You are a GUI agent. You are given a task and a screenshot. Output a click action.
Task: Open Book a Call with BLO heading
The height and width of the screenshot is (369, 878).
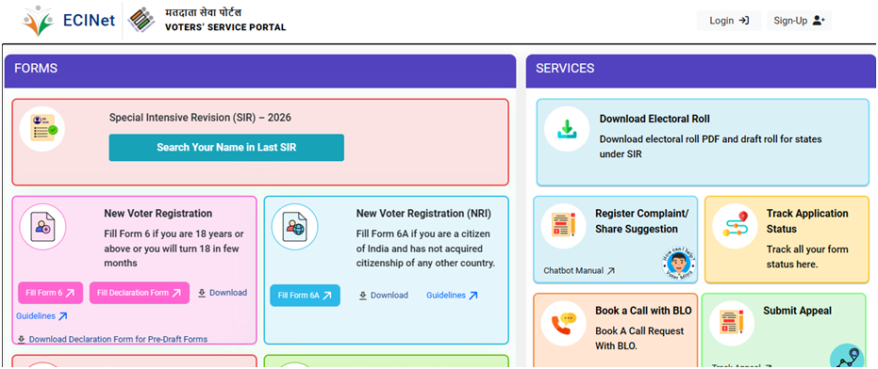point(643,311)
